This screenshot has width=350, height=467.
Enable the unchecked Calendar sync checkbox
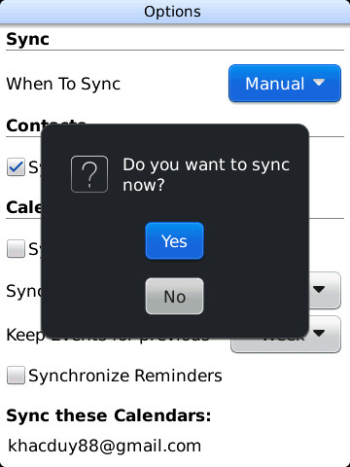[x=16, y=249]
